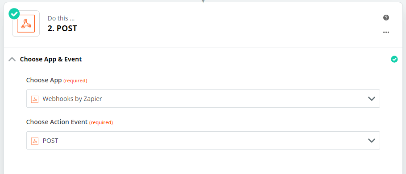Click the green check beside Choose App & Event
Screen dimensions: 406x174
(x=394, y=59)
